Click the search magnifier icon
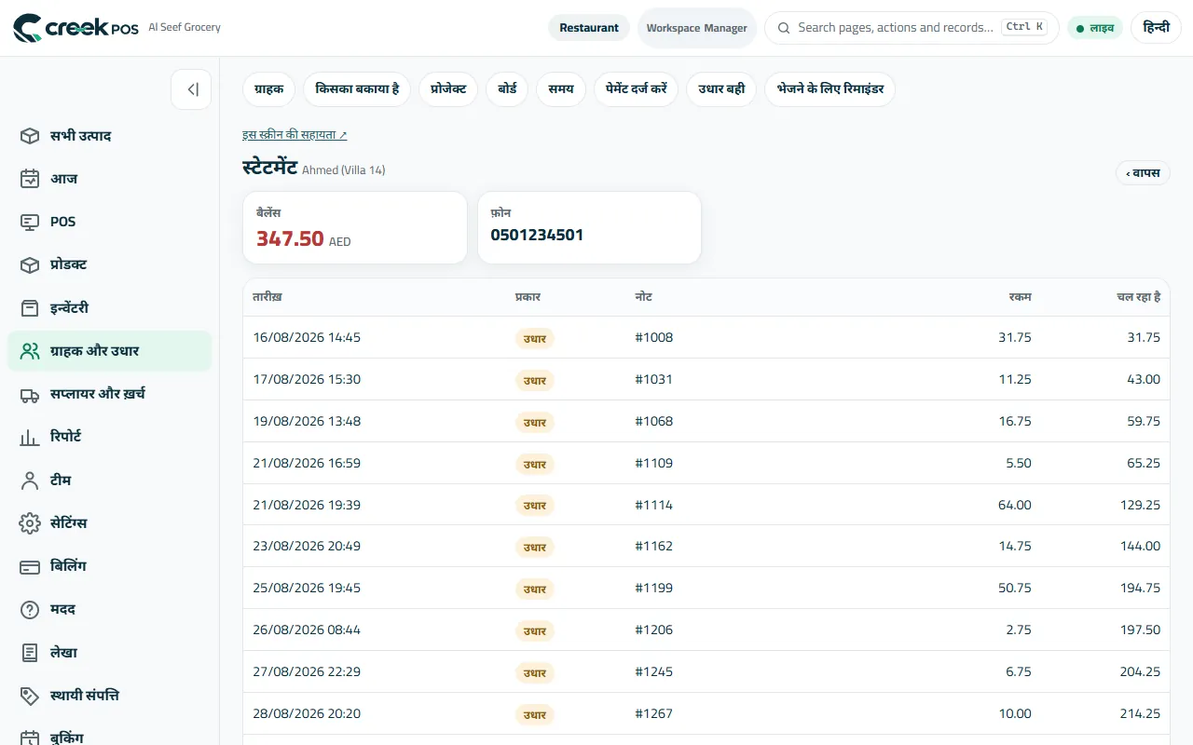1193x745 pixels. click(784, 28)
